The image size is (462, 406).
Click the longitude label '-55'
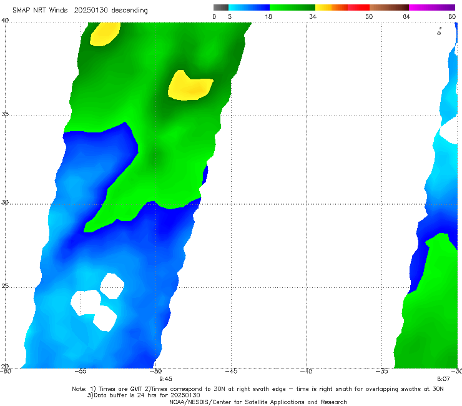tap(81, 371)
